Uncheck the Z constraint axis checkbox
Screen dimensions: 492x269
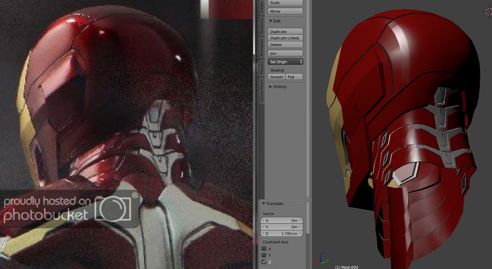click(x=264, y=262)
